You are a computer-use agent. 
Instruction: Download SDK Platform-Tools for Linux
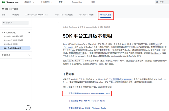87,108
